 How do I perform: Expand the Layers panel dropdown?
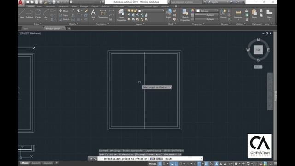tap(140, 24)
